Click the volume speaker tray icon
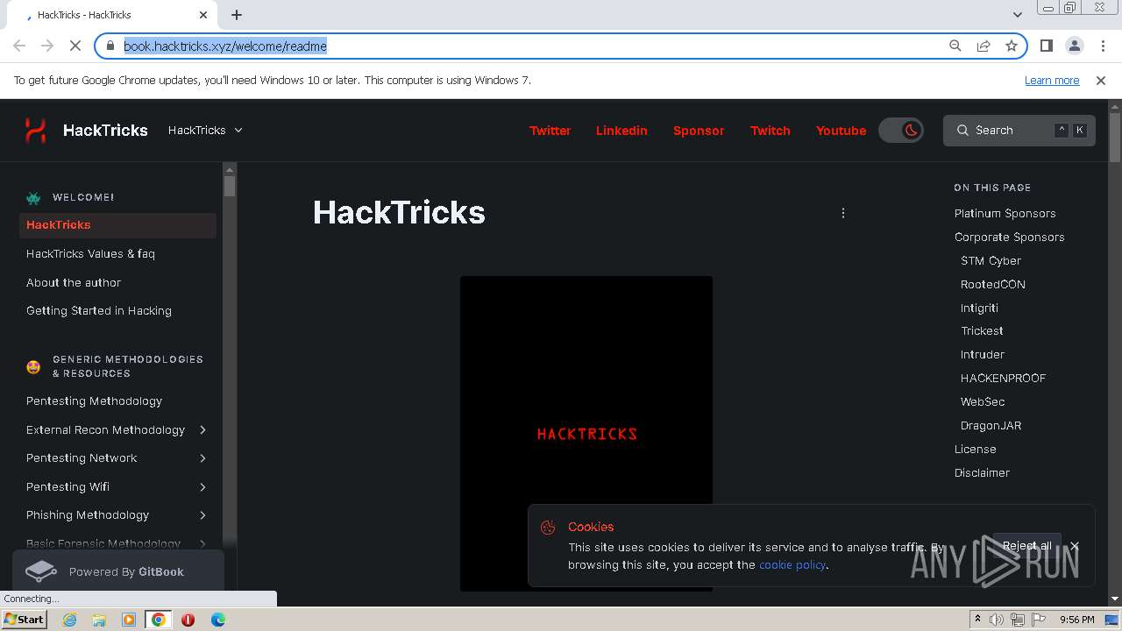The height and width of the screenshot is (631, 1122). pos(997,620)
